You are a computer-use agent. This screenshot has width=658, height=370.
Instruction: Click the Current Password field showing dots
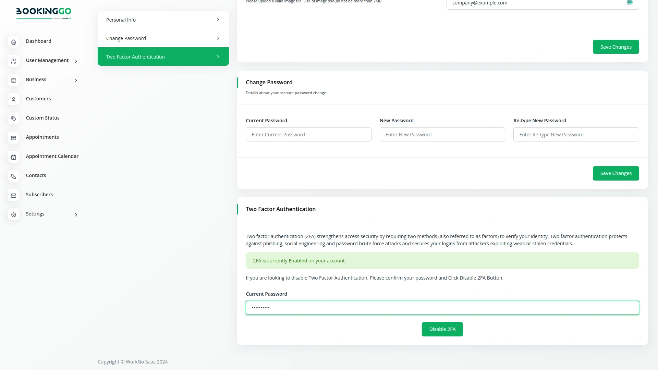tap(442, 308)
